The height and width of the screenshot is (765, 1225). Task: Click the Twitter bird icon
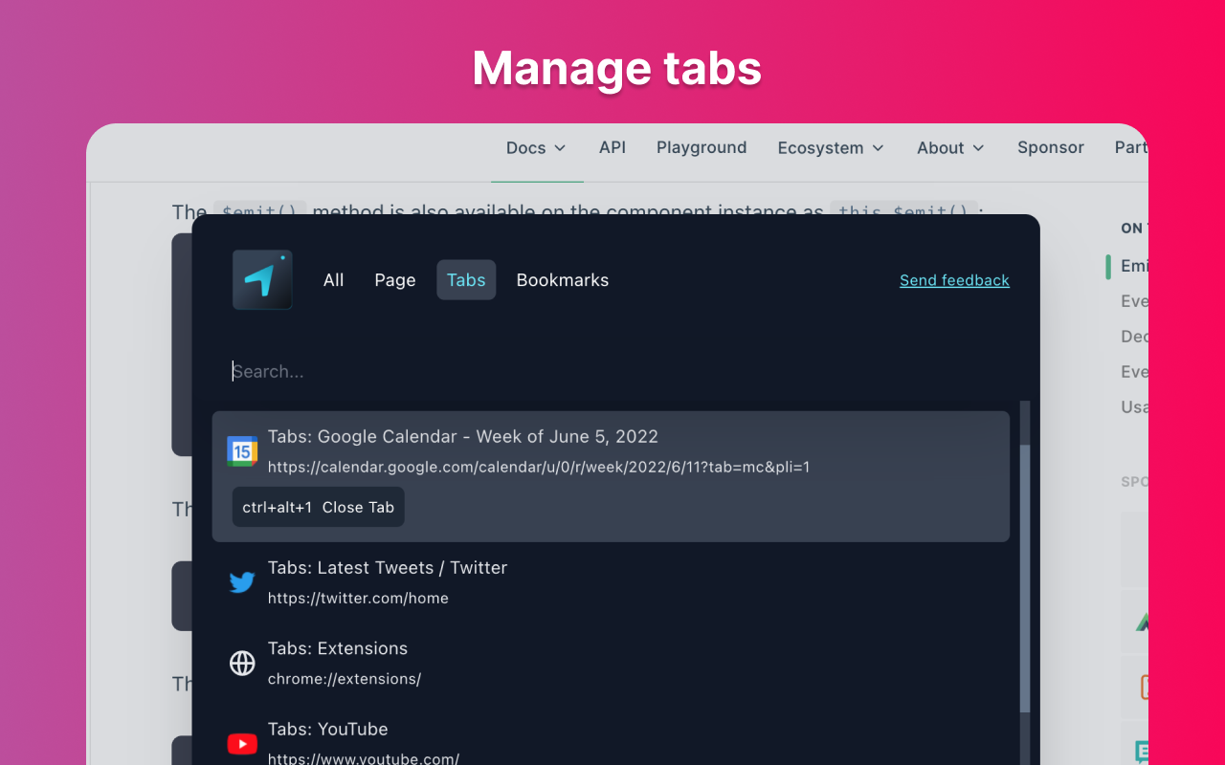(241, 581)
